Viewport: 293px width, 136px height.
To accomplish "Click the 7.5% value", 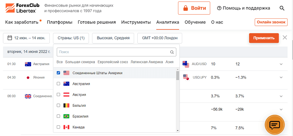I will pos(240,128).
